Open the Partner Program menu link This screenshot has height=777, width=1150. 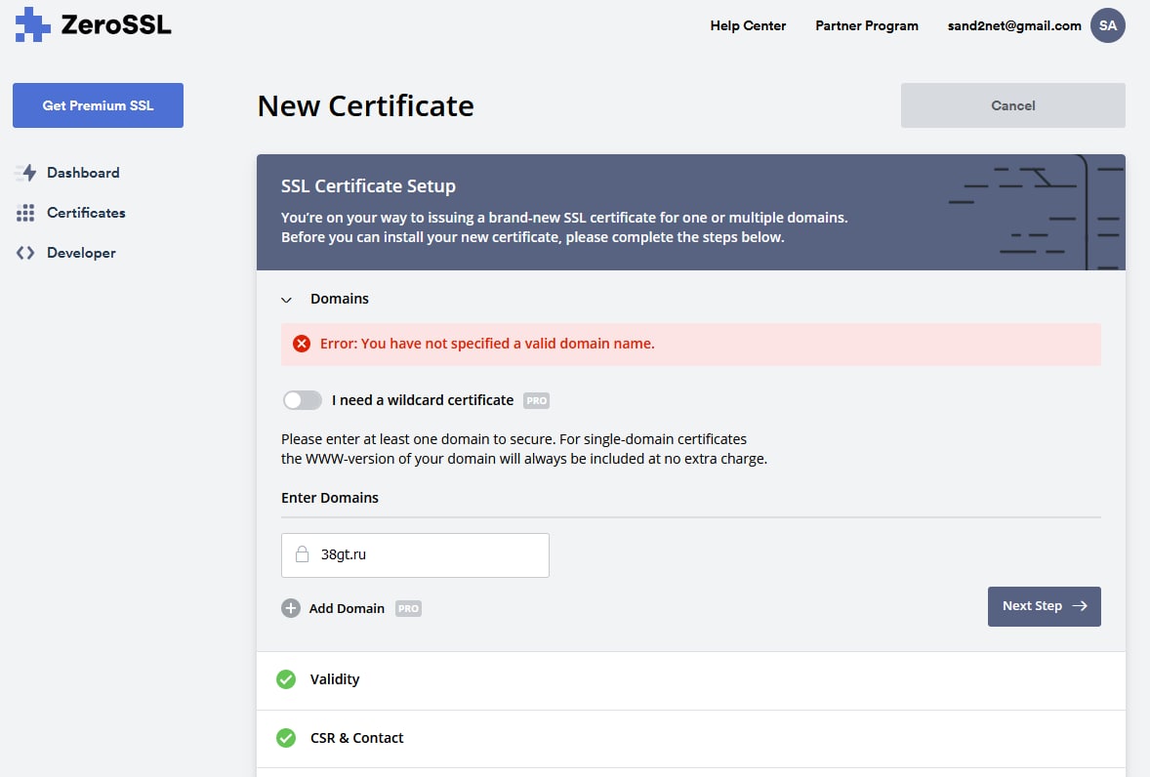(866, 26)
